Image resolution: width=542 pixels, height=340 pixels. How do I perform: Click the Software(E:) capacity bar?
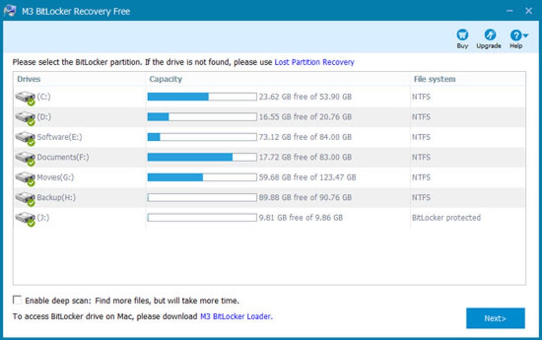[x=202, y=137]
